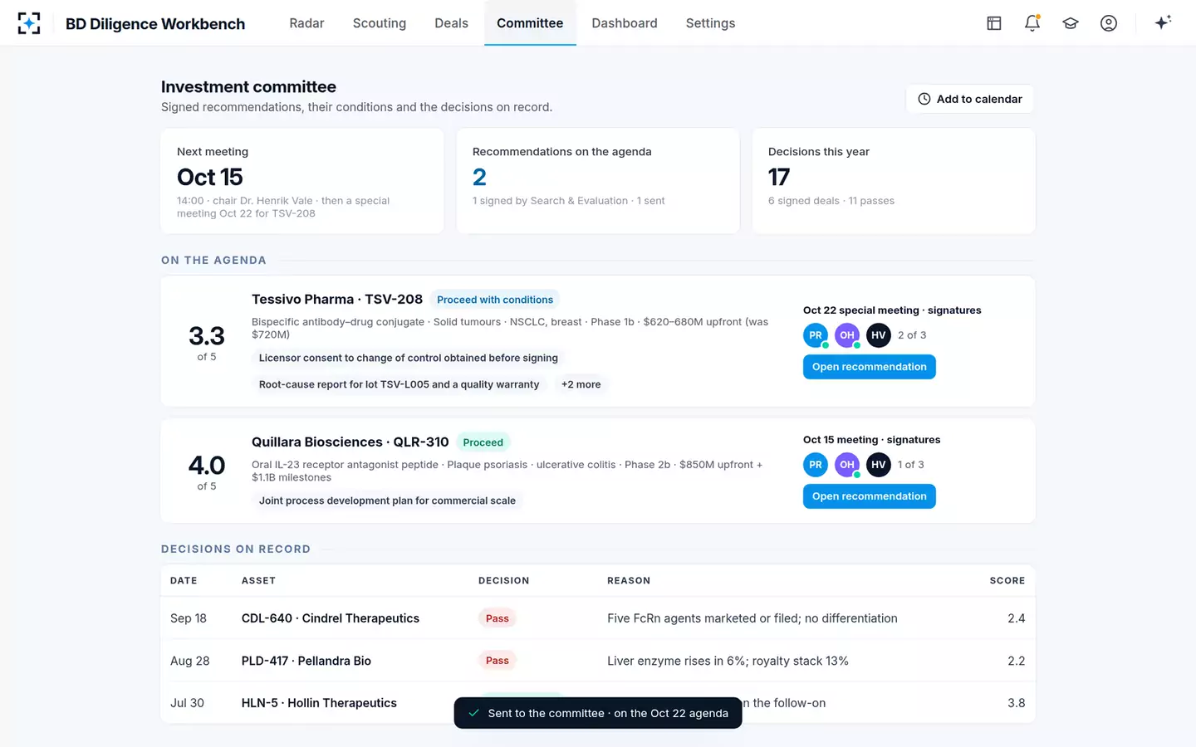Viewport: 1196px width, 747px height.
Task: Click the 'Oct 15 meeting · signatures' label
Action: point(871,440)
